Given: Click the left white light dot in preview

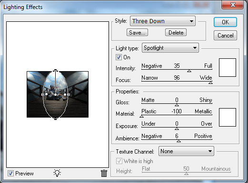Looking at the screenshot, I should click(46, 94).
